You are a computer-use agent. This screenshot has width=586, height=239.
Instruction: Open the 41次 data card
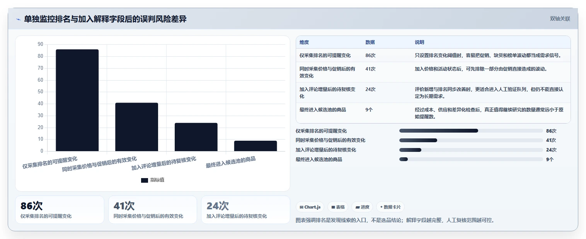153,210
